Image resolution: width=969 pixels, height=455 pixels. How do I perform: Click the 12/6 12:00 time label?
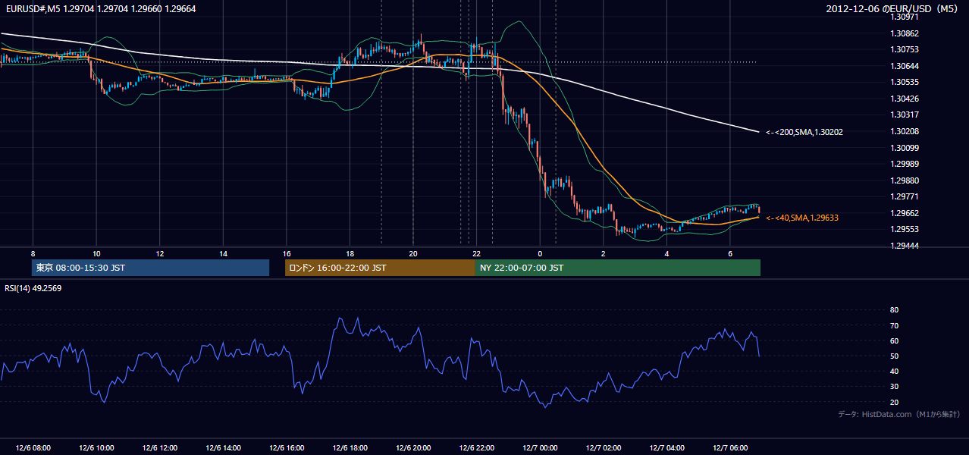159,448
